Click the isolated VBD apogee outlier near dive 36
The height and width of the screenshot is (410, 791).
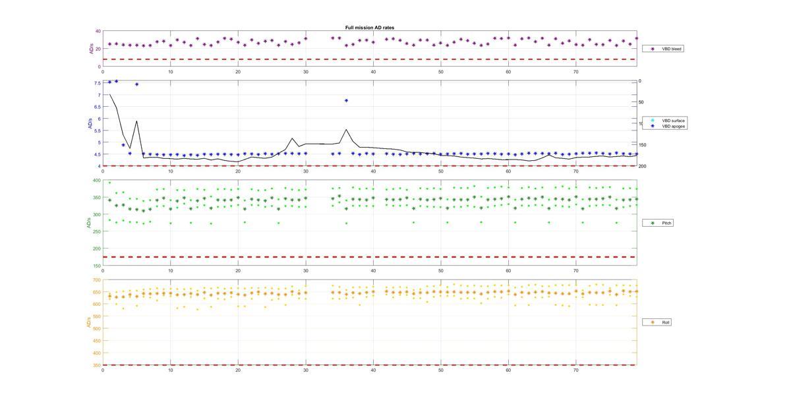pyautogui.click(x=346, y=101)
